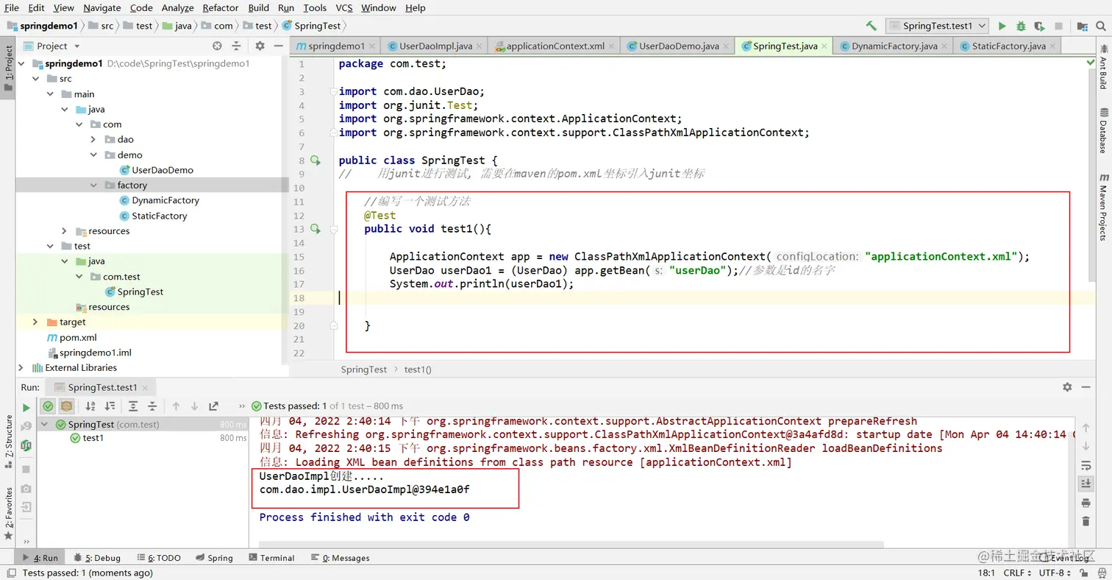Rerun tests with the green play icon in Run panel
The width and height of the screenshot is (1112, 580).
pyautogui.click(x=26, y=406)
